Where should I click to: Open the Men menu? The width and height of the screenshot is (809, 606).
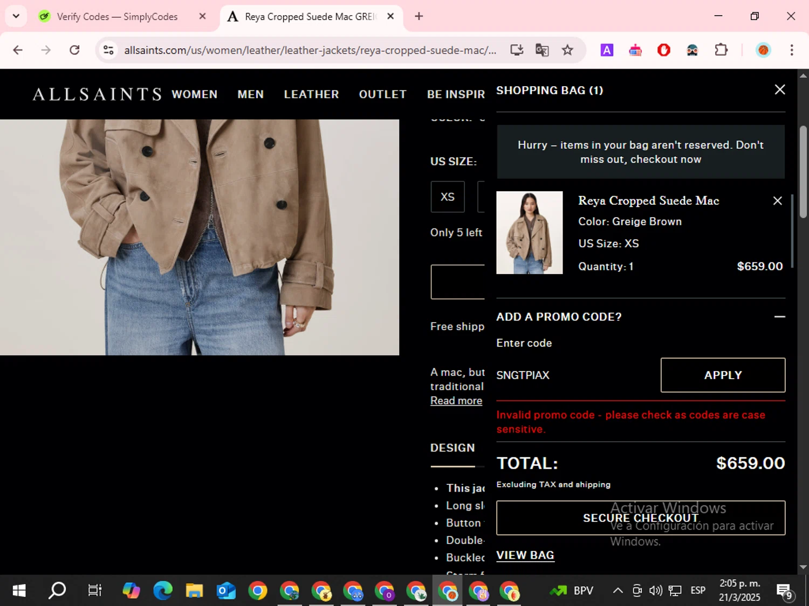tap(251, 94)
